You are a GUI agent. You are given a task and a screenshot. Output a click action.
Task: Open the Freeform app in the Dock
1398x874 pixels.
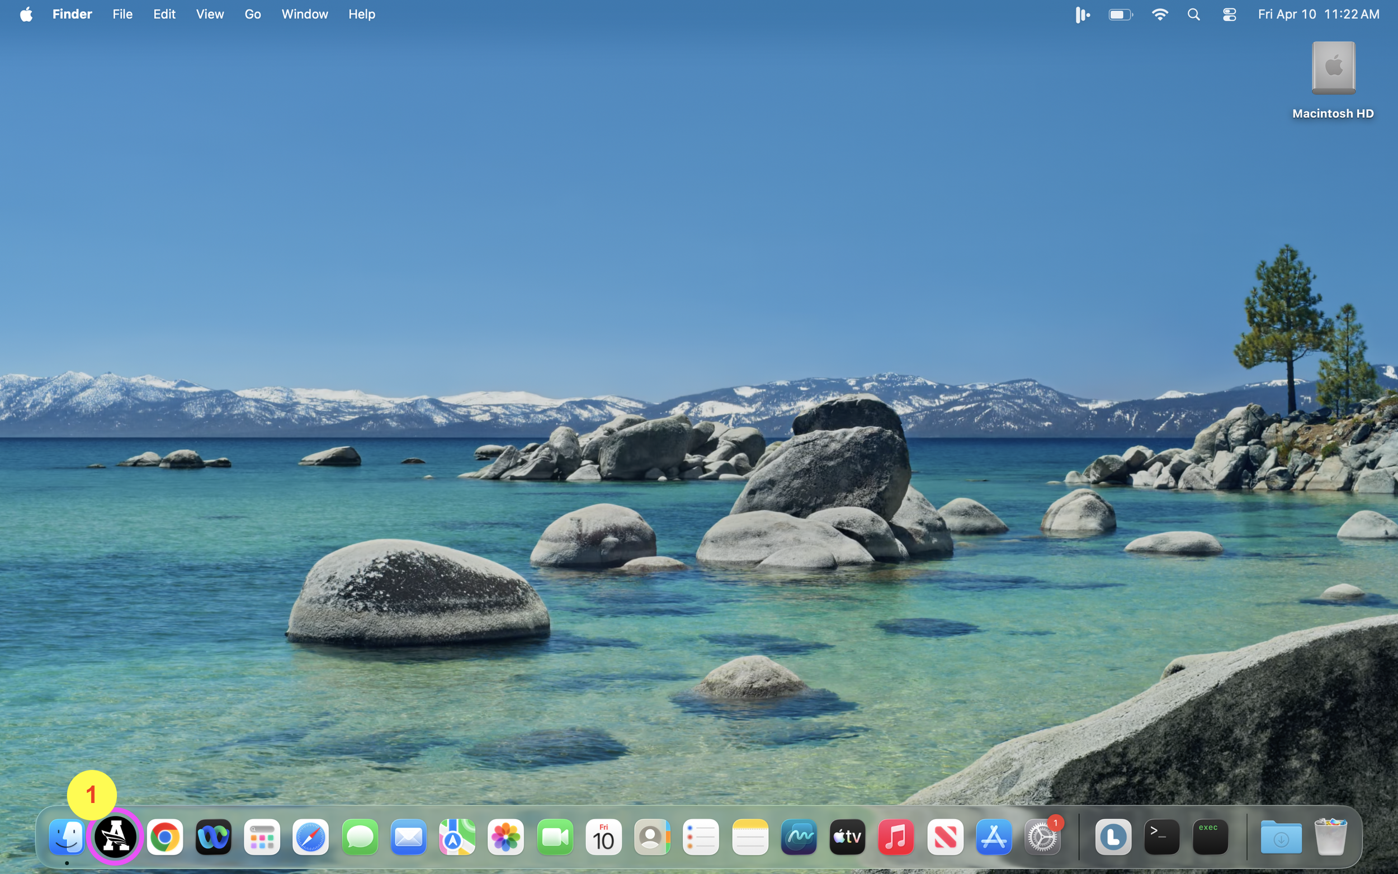[798, 837]
